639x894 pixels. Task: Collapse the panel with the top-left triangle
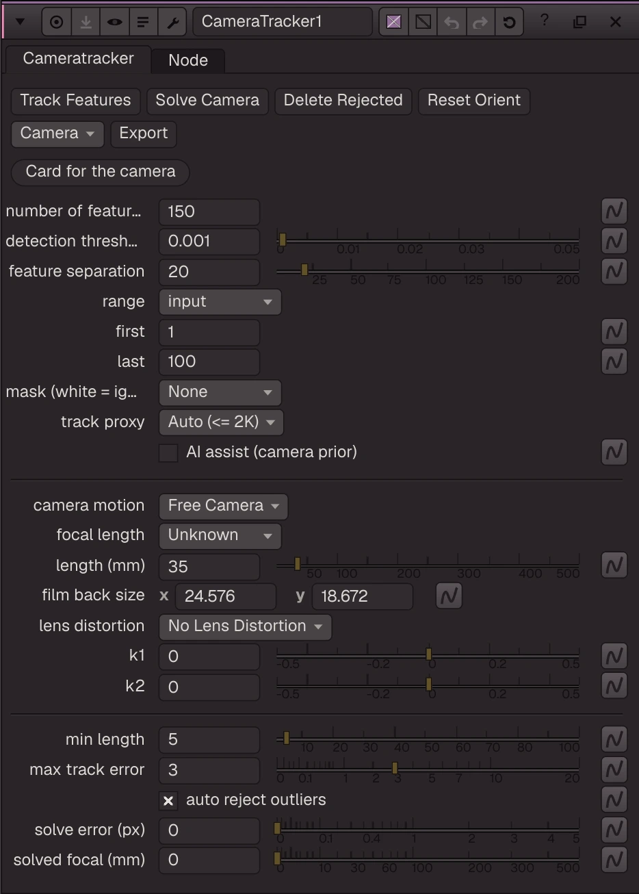point(20,22)
